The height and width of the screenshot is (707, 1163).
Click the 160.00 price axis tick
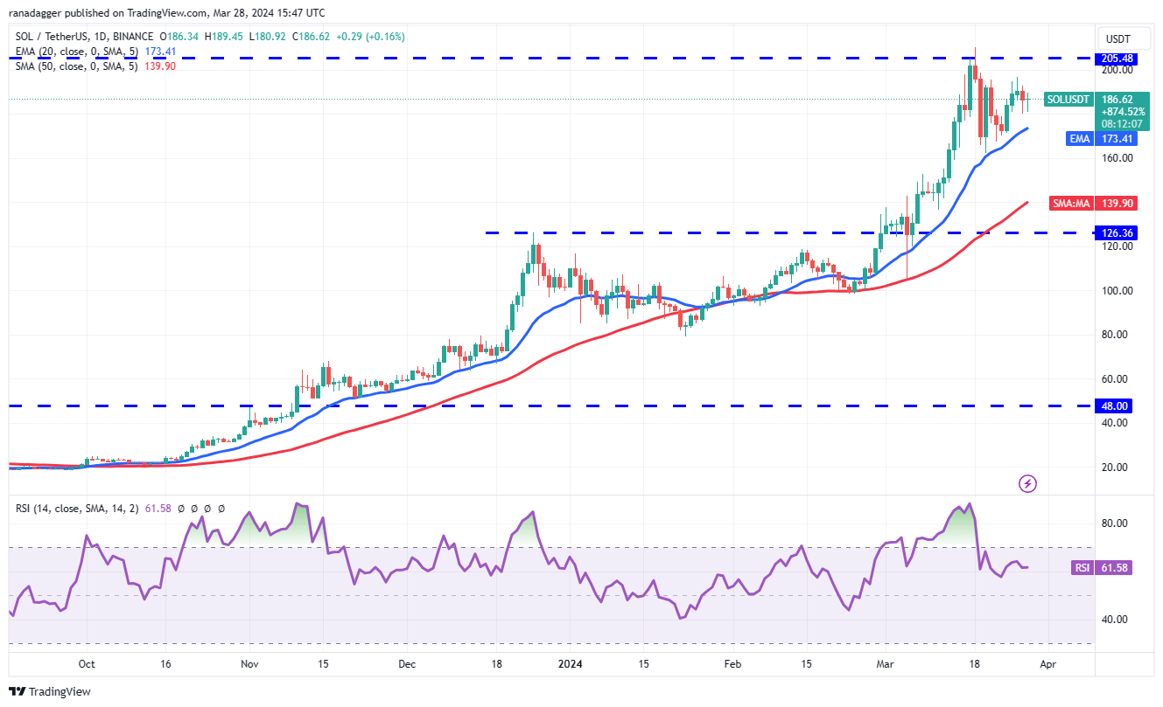point(1116,158)
